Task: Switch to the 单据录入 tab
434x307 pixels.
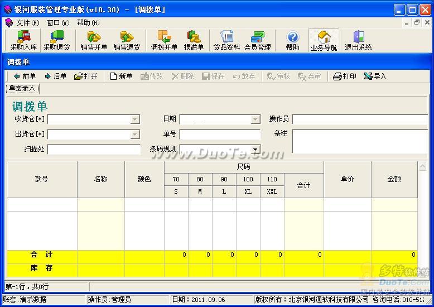Action: (22, 88)
